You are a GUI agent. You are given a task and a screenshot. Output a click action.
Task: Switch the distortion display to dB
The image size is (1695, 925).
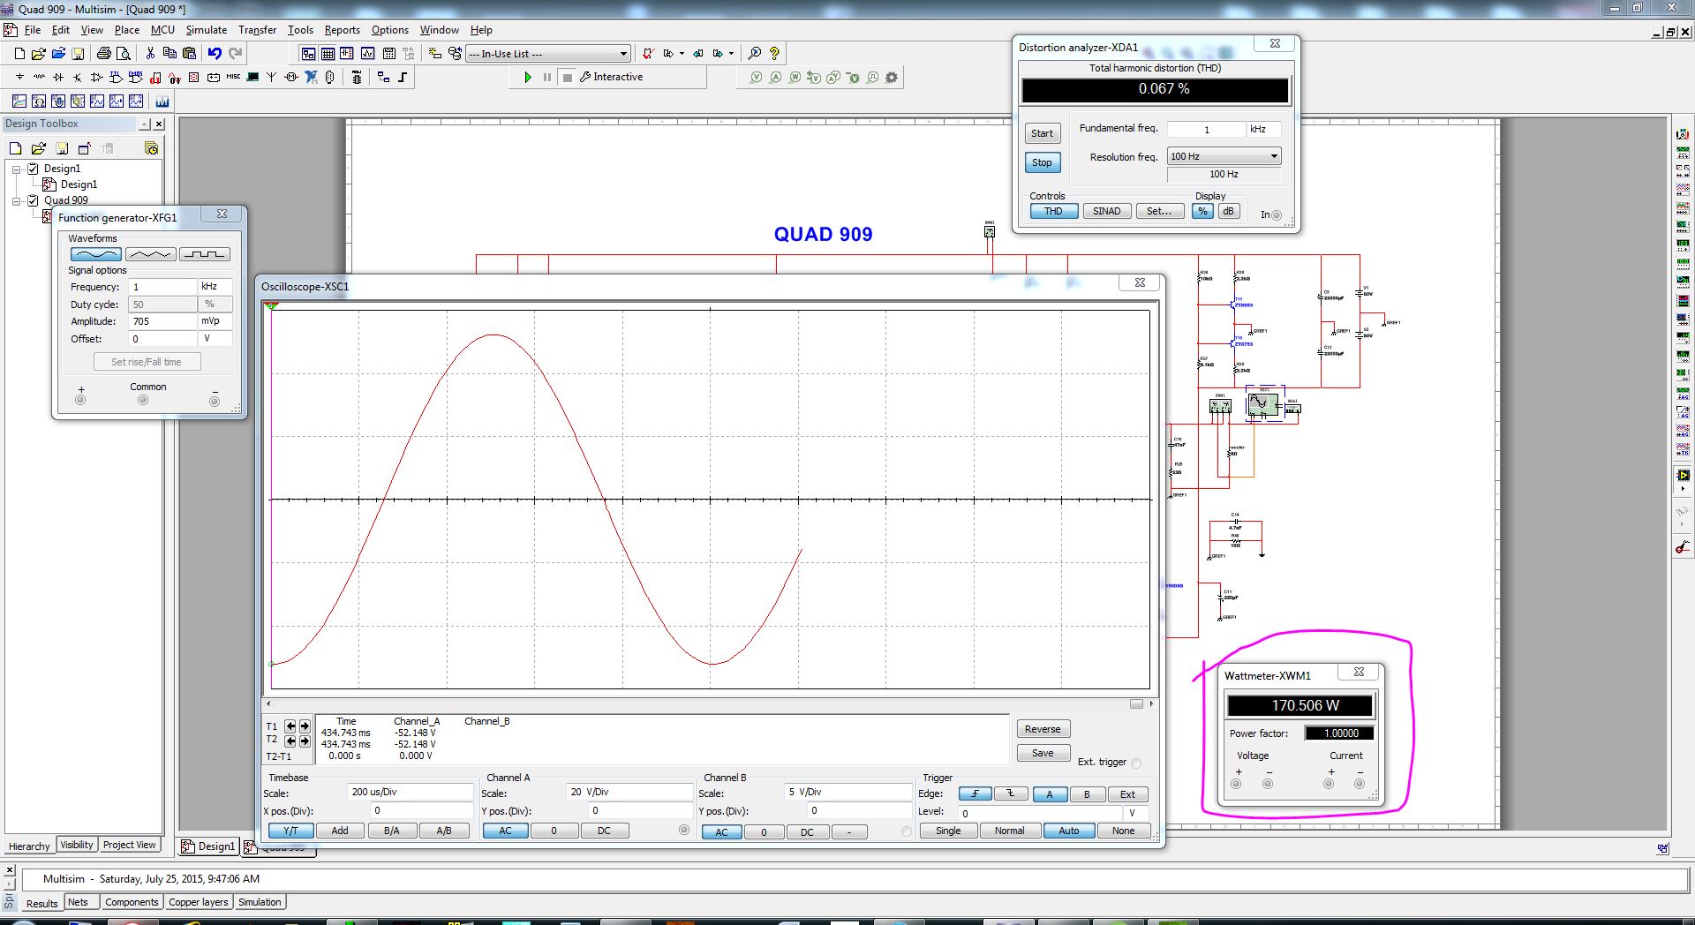click(x=1228, y=211)
